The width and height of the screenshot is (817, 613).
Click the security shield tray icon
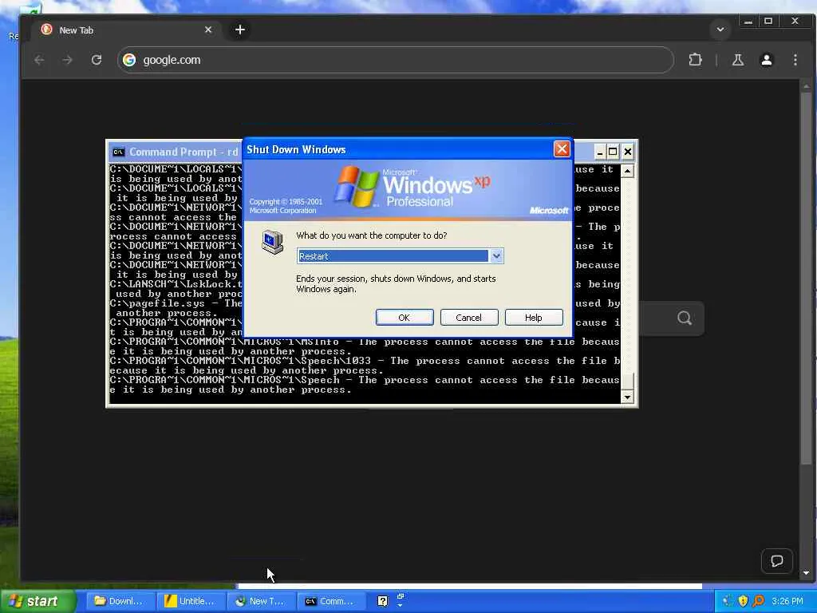[743, 602]
